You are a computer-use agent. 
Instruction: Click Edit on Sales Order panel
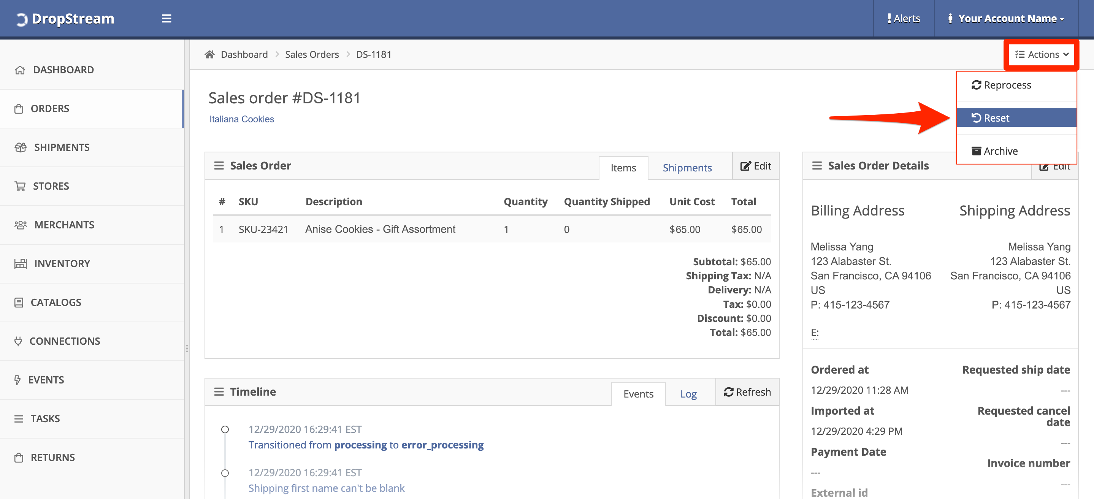(x=756, y=166)
